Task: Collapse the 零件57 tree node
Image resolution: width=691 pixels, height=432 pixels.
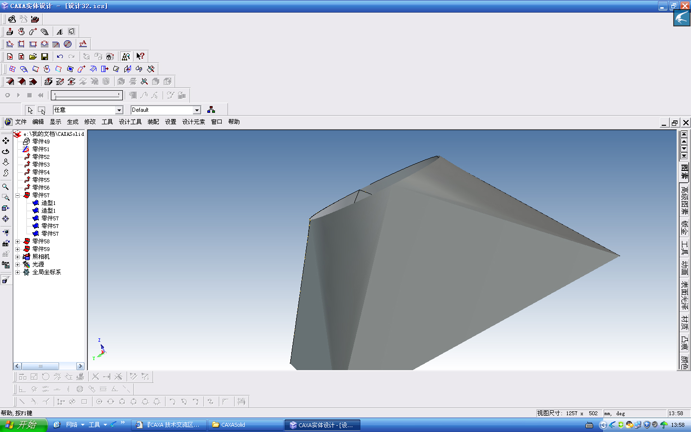Action: (18, 195)
